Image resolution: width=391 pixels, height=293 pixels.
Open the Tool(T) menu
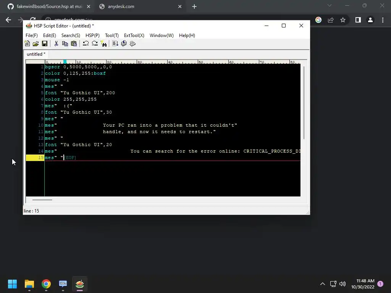coord(112,35)
